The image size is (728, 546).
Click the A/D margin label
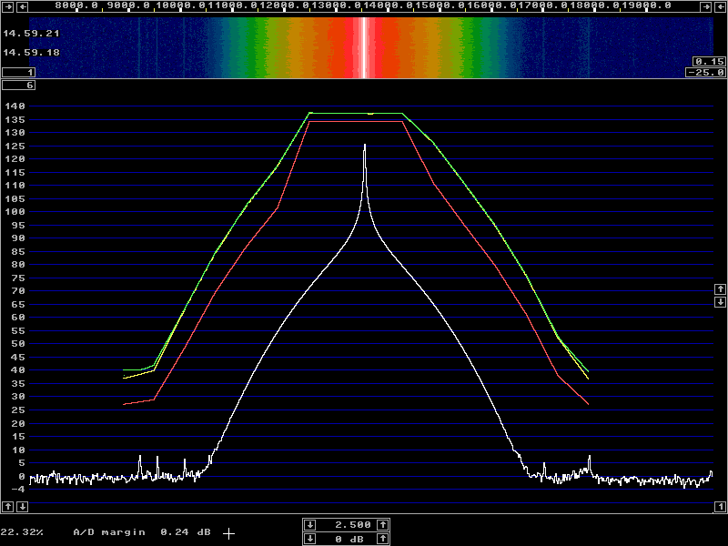(109, 532)
